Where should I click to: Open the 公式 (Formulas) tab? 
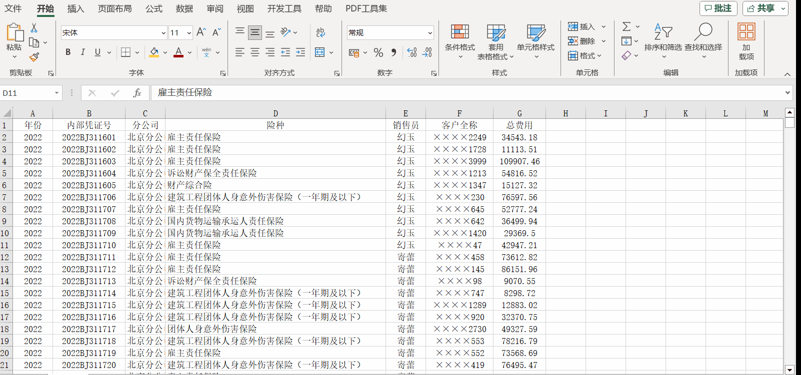click(154, 8)
